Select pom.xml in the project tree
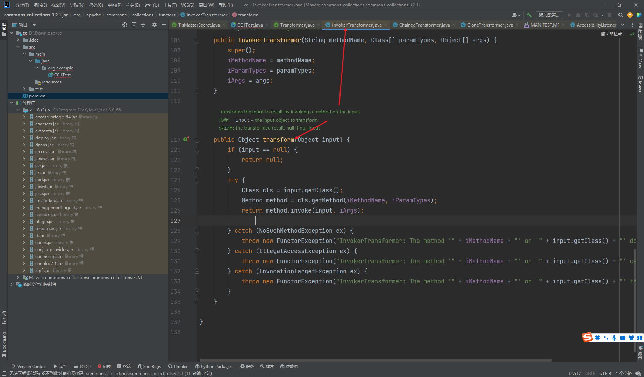 pos(88,96)
